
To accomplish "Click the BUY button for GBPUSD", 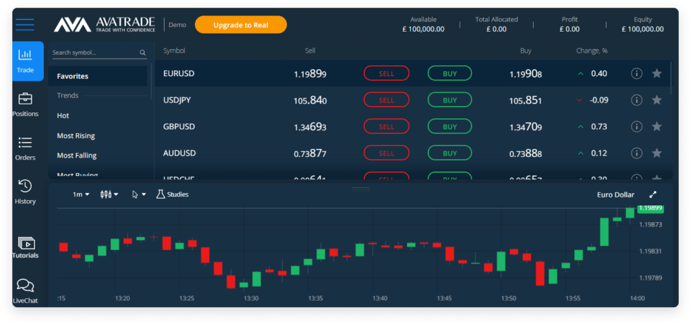I will pyautogui.click(x=449, y=127).
